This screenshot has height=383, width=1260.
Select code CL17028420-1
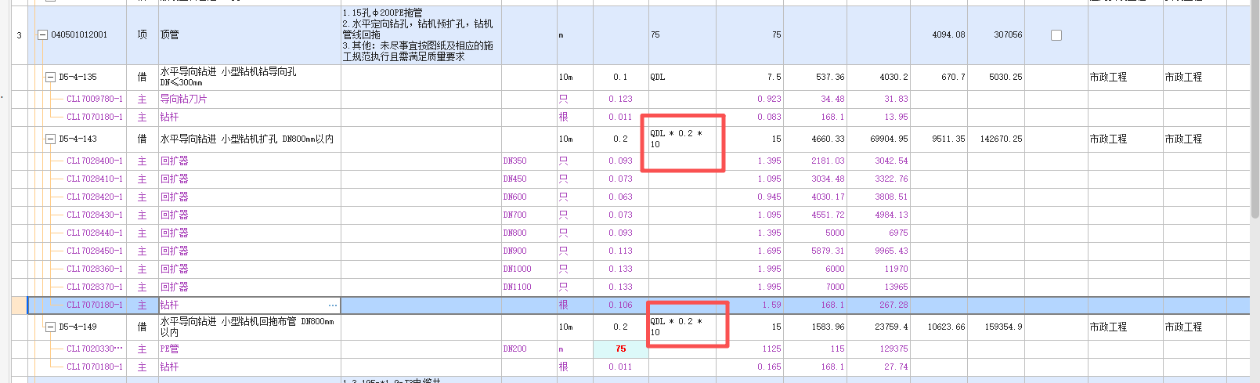click(x=95, y=197)
